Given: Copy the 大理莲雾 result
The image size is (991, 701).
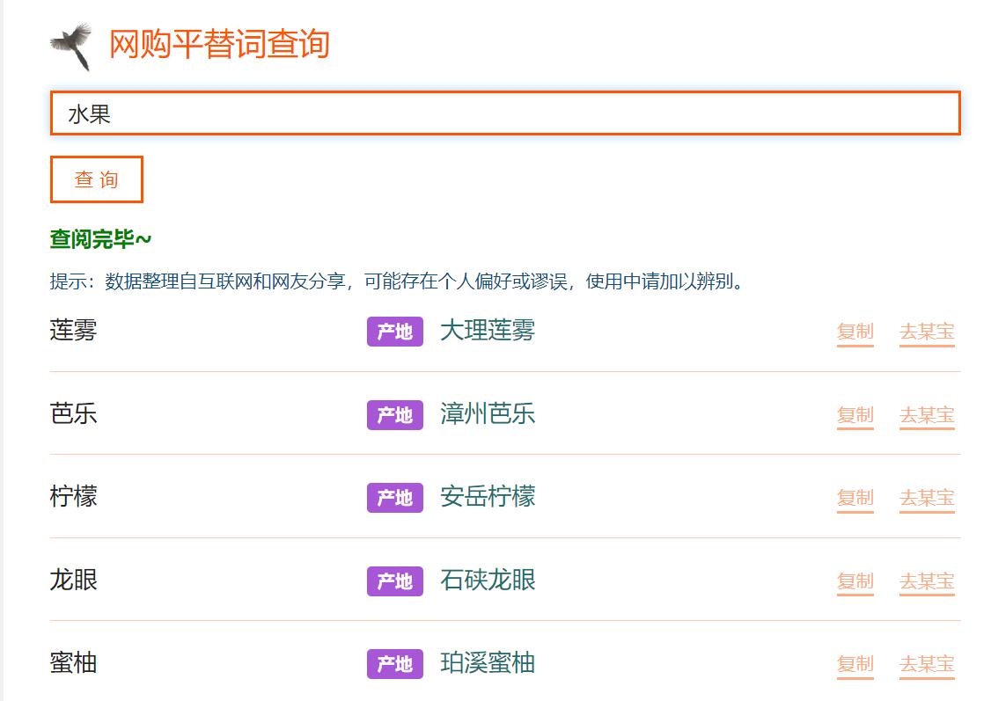Looking at the screenshot, I should 855,332.
